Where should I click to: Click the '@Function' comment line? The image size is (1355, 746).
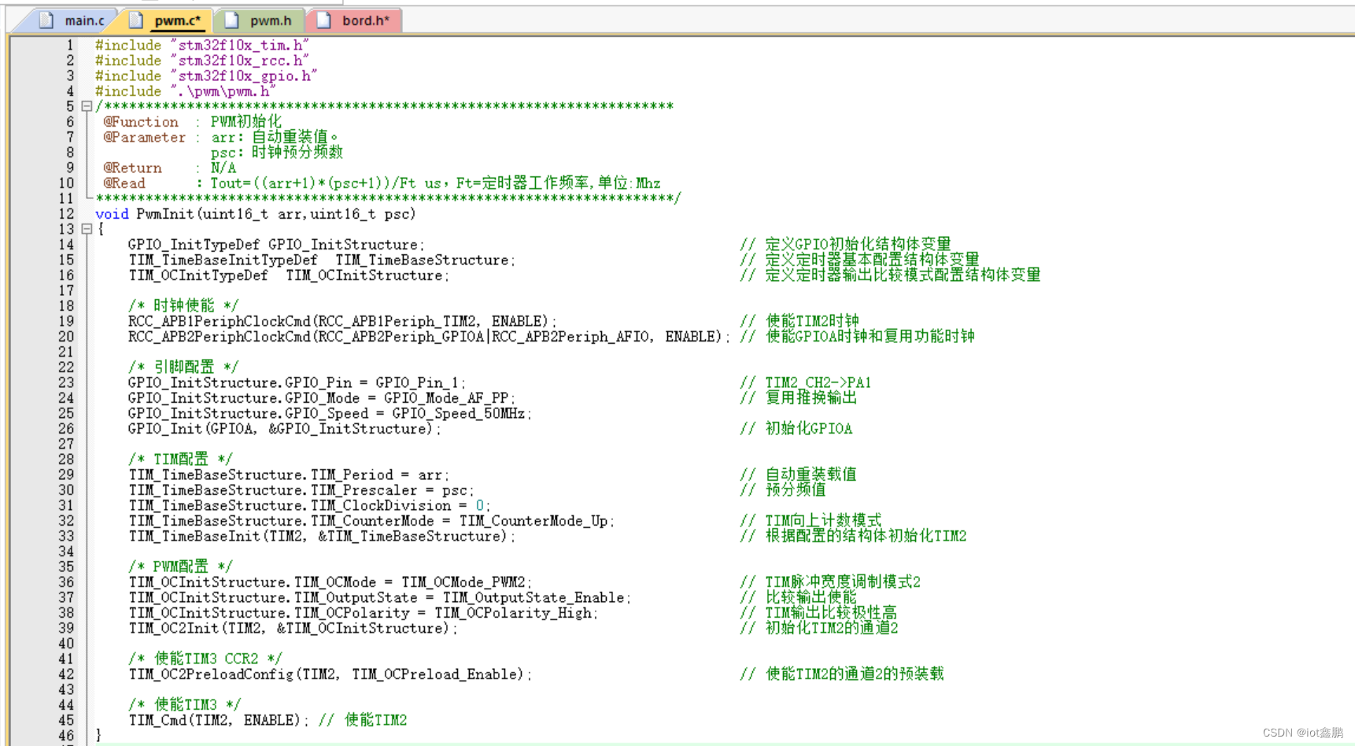(x=192, y=122)
